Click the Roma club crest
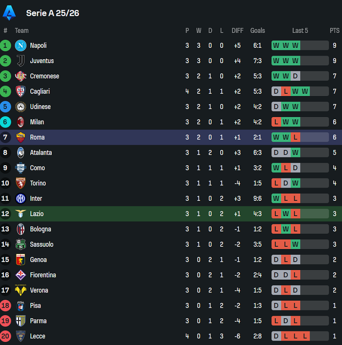Screen dimensions: 342x345 click(x=21, y=137)
